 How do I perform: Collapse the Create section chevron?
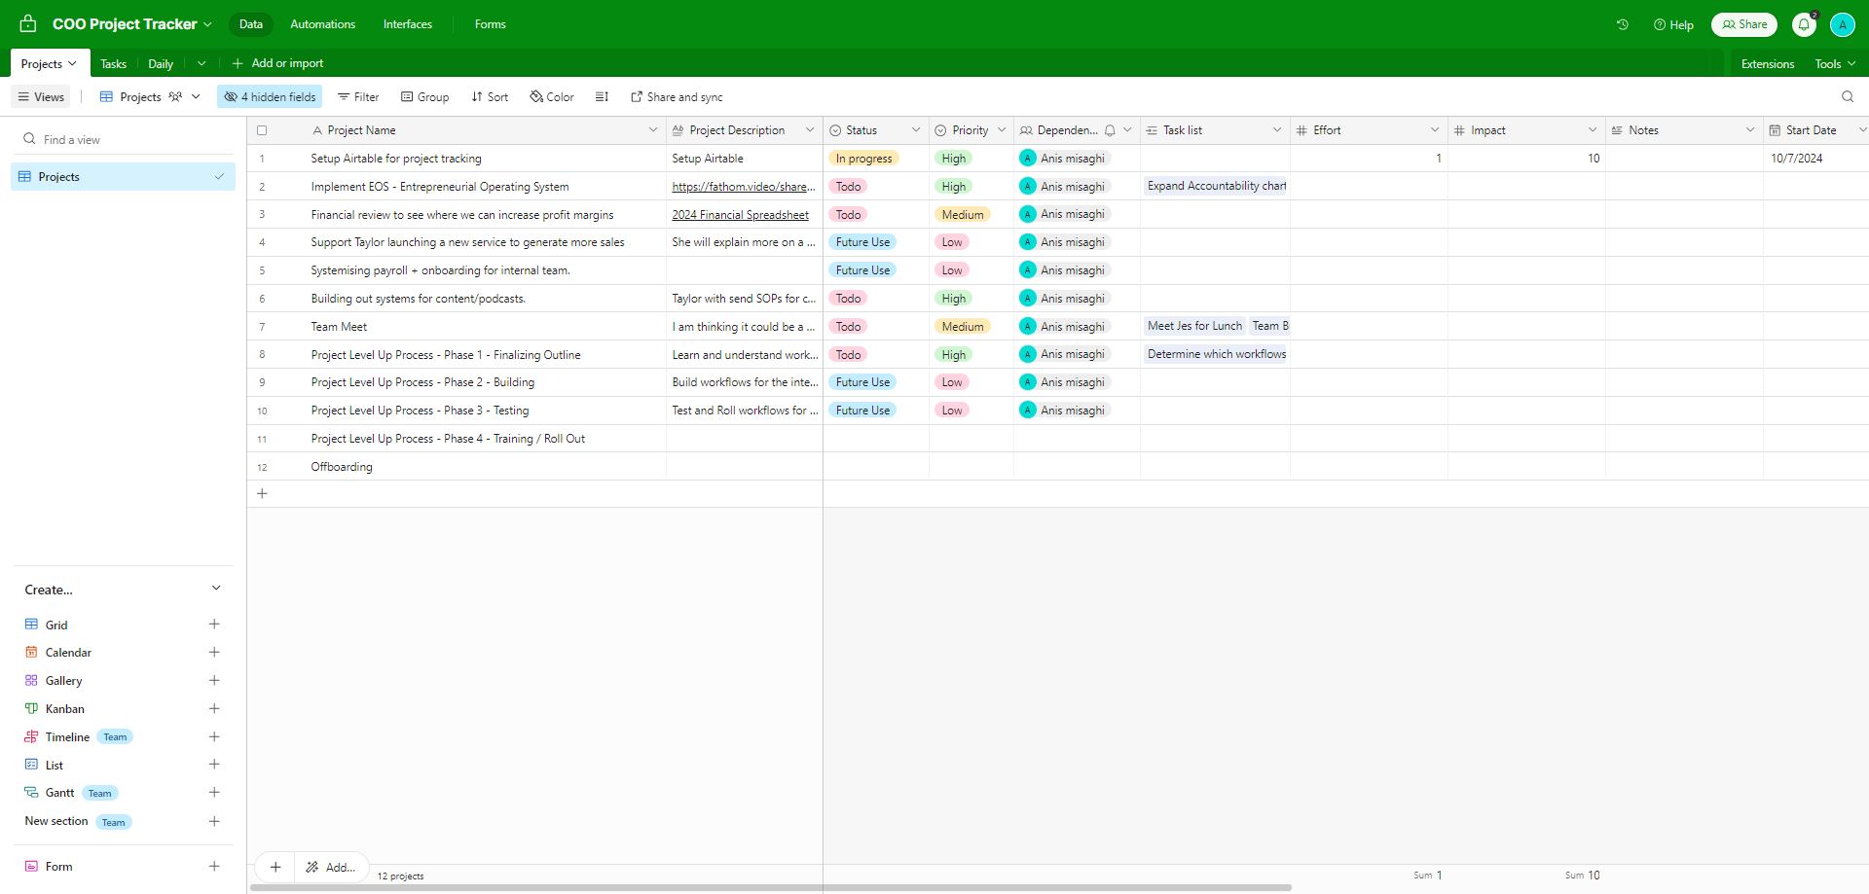216,589
